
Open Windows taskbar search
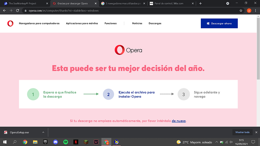pyautogui.click(x=15, y=142)
